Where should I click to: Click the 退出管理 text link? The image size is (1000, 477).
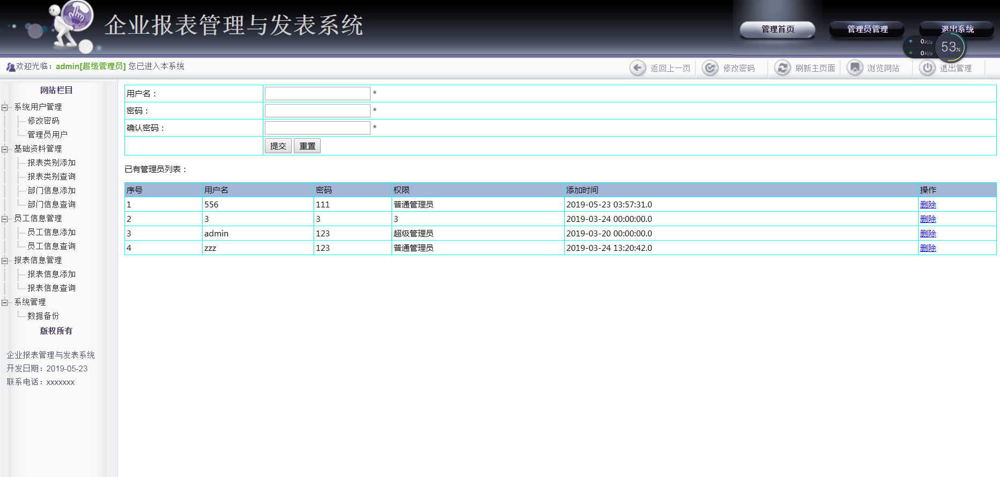tap(956, 68)
